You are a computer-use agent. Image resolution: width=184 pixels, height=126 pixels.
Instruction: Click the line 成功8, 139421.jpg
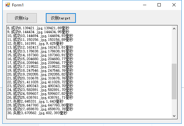(38, 28)
